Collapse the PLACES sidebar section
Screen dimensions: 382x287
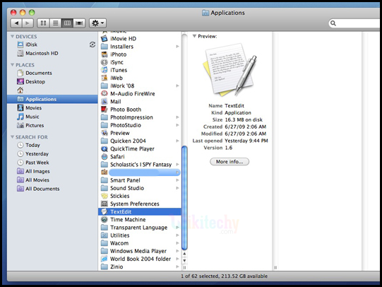point(12,65)
